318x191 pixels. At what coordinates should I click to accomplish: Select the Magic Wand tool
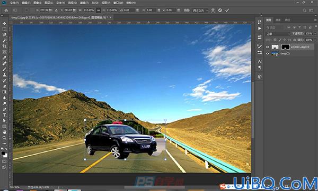coord(4,41)
